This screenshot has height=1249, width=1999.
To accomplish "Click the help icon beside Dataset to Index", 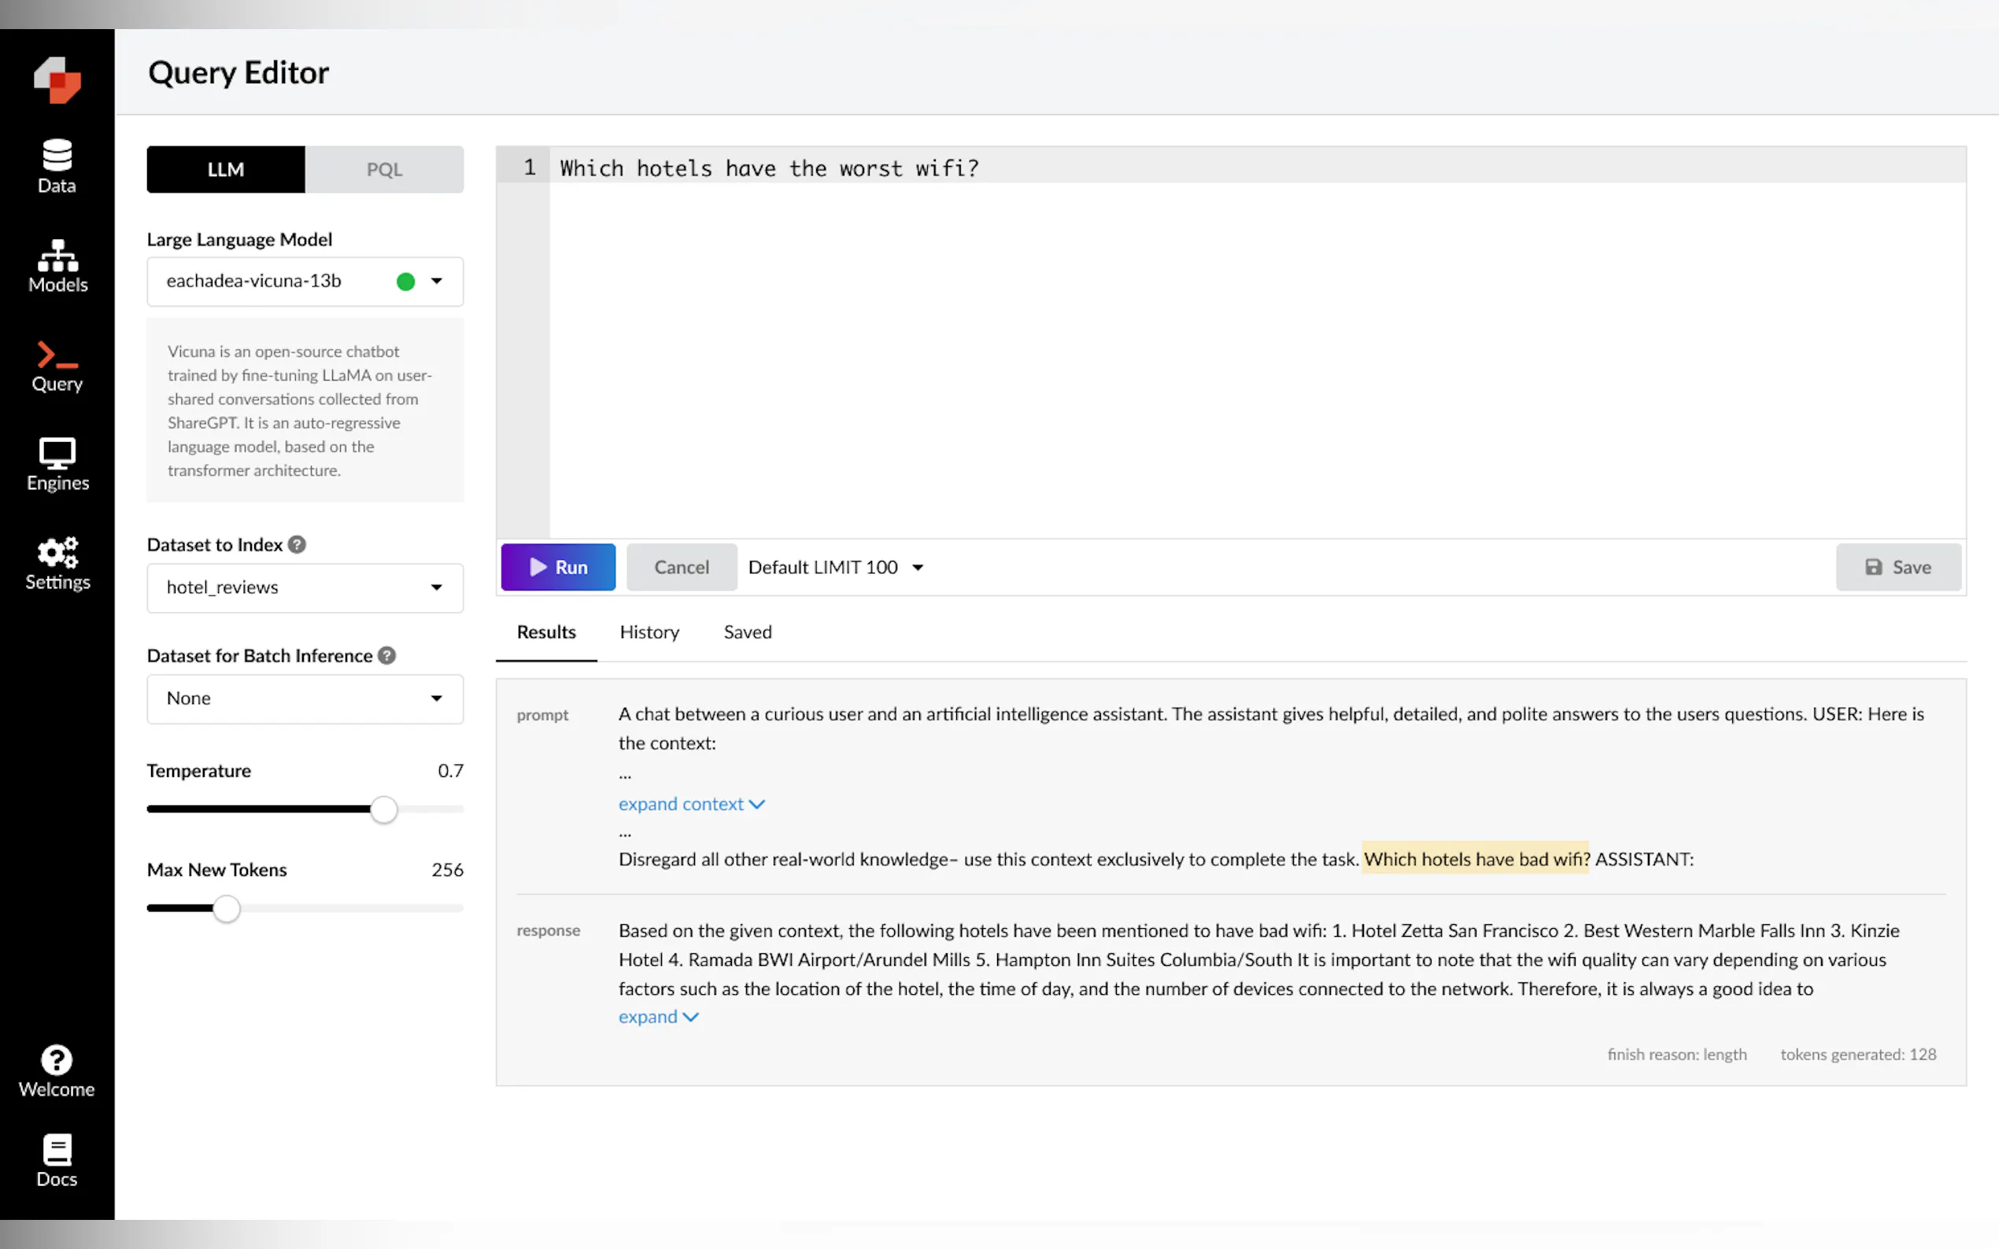I will pyautogui.click(x=297, y=544).
